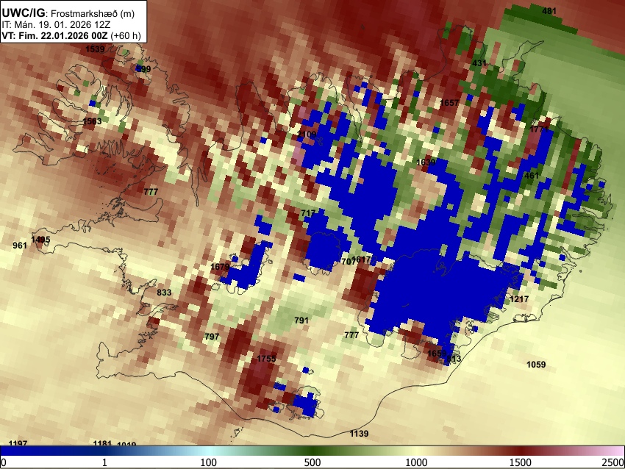625x469 pixels.
Task: Click the map value '461'
Action: point(532,176)
